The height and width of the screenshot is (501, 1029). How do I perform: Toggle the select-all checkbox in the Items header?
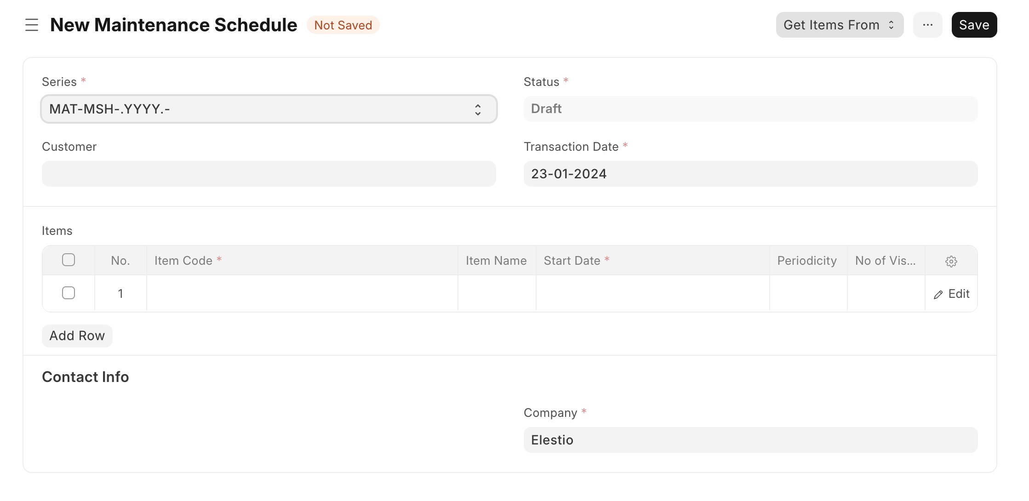pyautogui.click(x=68, y=260)
